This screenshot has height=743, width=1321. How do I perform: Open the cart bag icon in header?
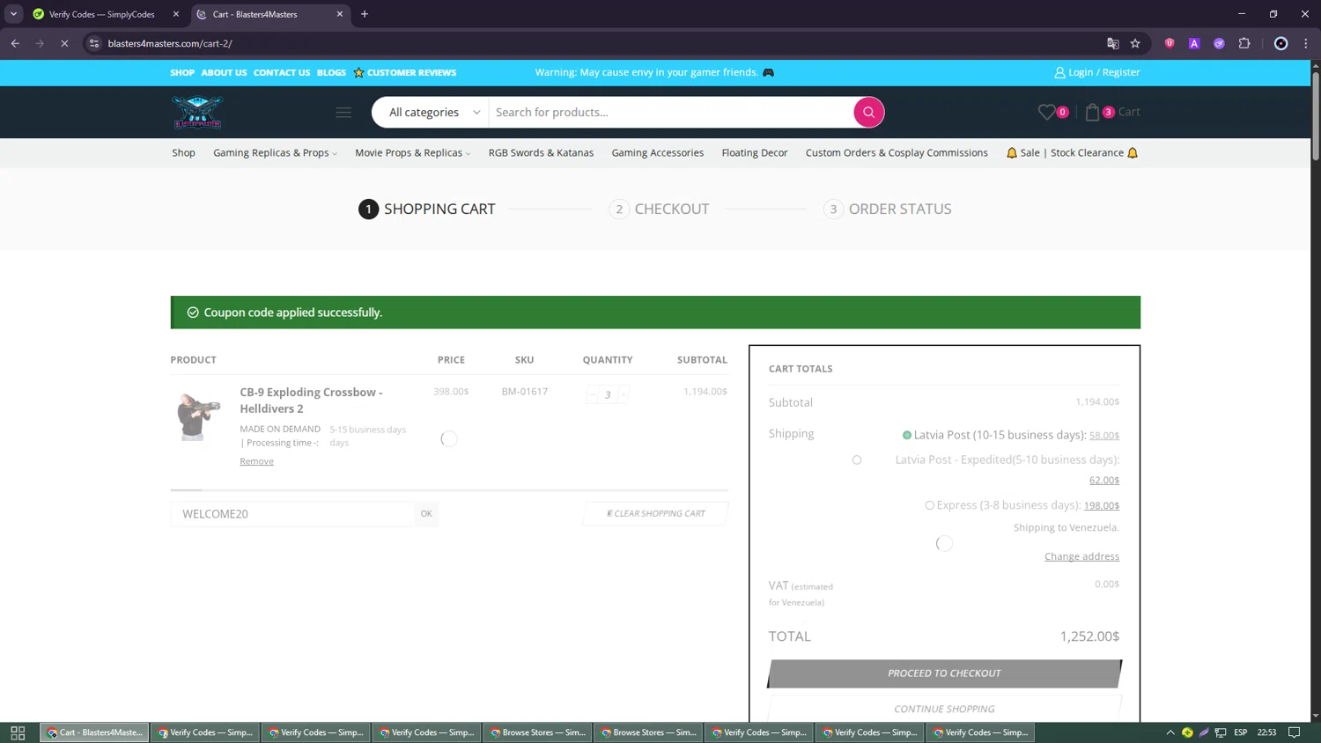coord(1093,112)
